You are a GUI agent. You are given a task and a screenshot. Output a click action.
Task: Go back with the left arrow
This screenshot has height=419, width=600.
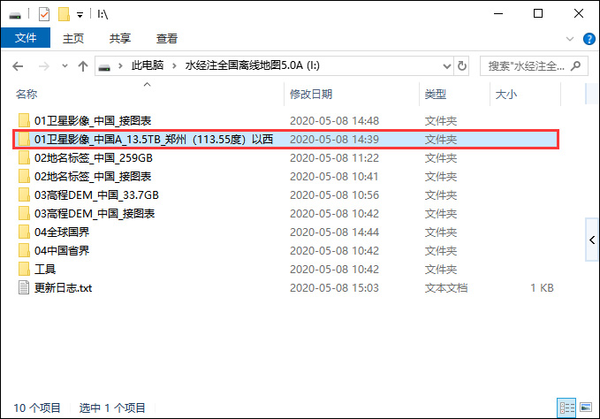pyautogui.click(x=18, y=66)
